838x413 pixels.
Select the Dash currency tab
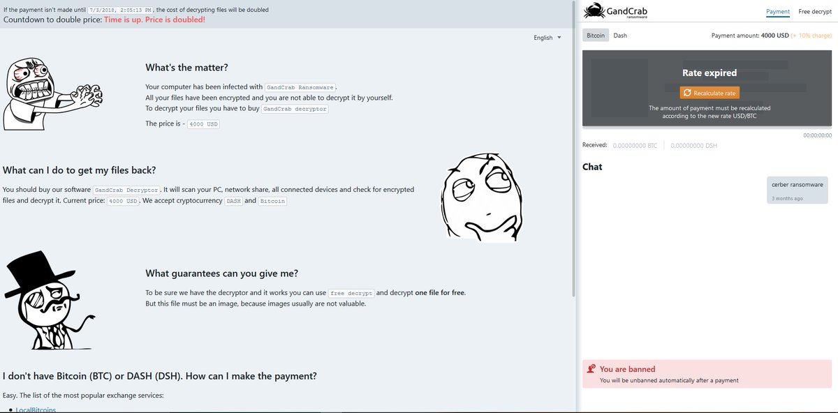[620, 36]
